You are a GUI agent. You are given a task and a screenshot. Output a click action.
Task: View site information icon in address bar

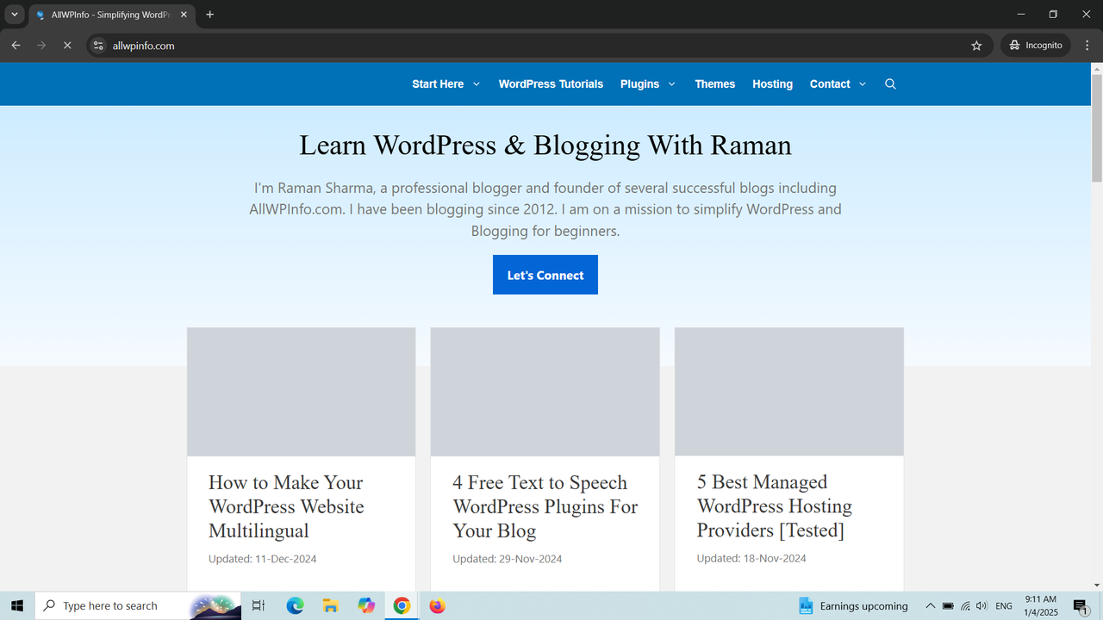pyautogui.click(x=98, y=46)
